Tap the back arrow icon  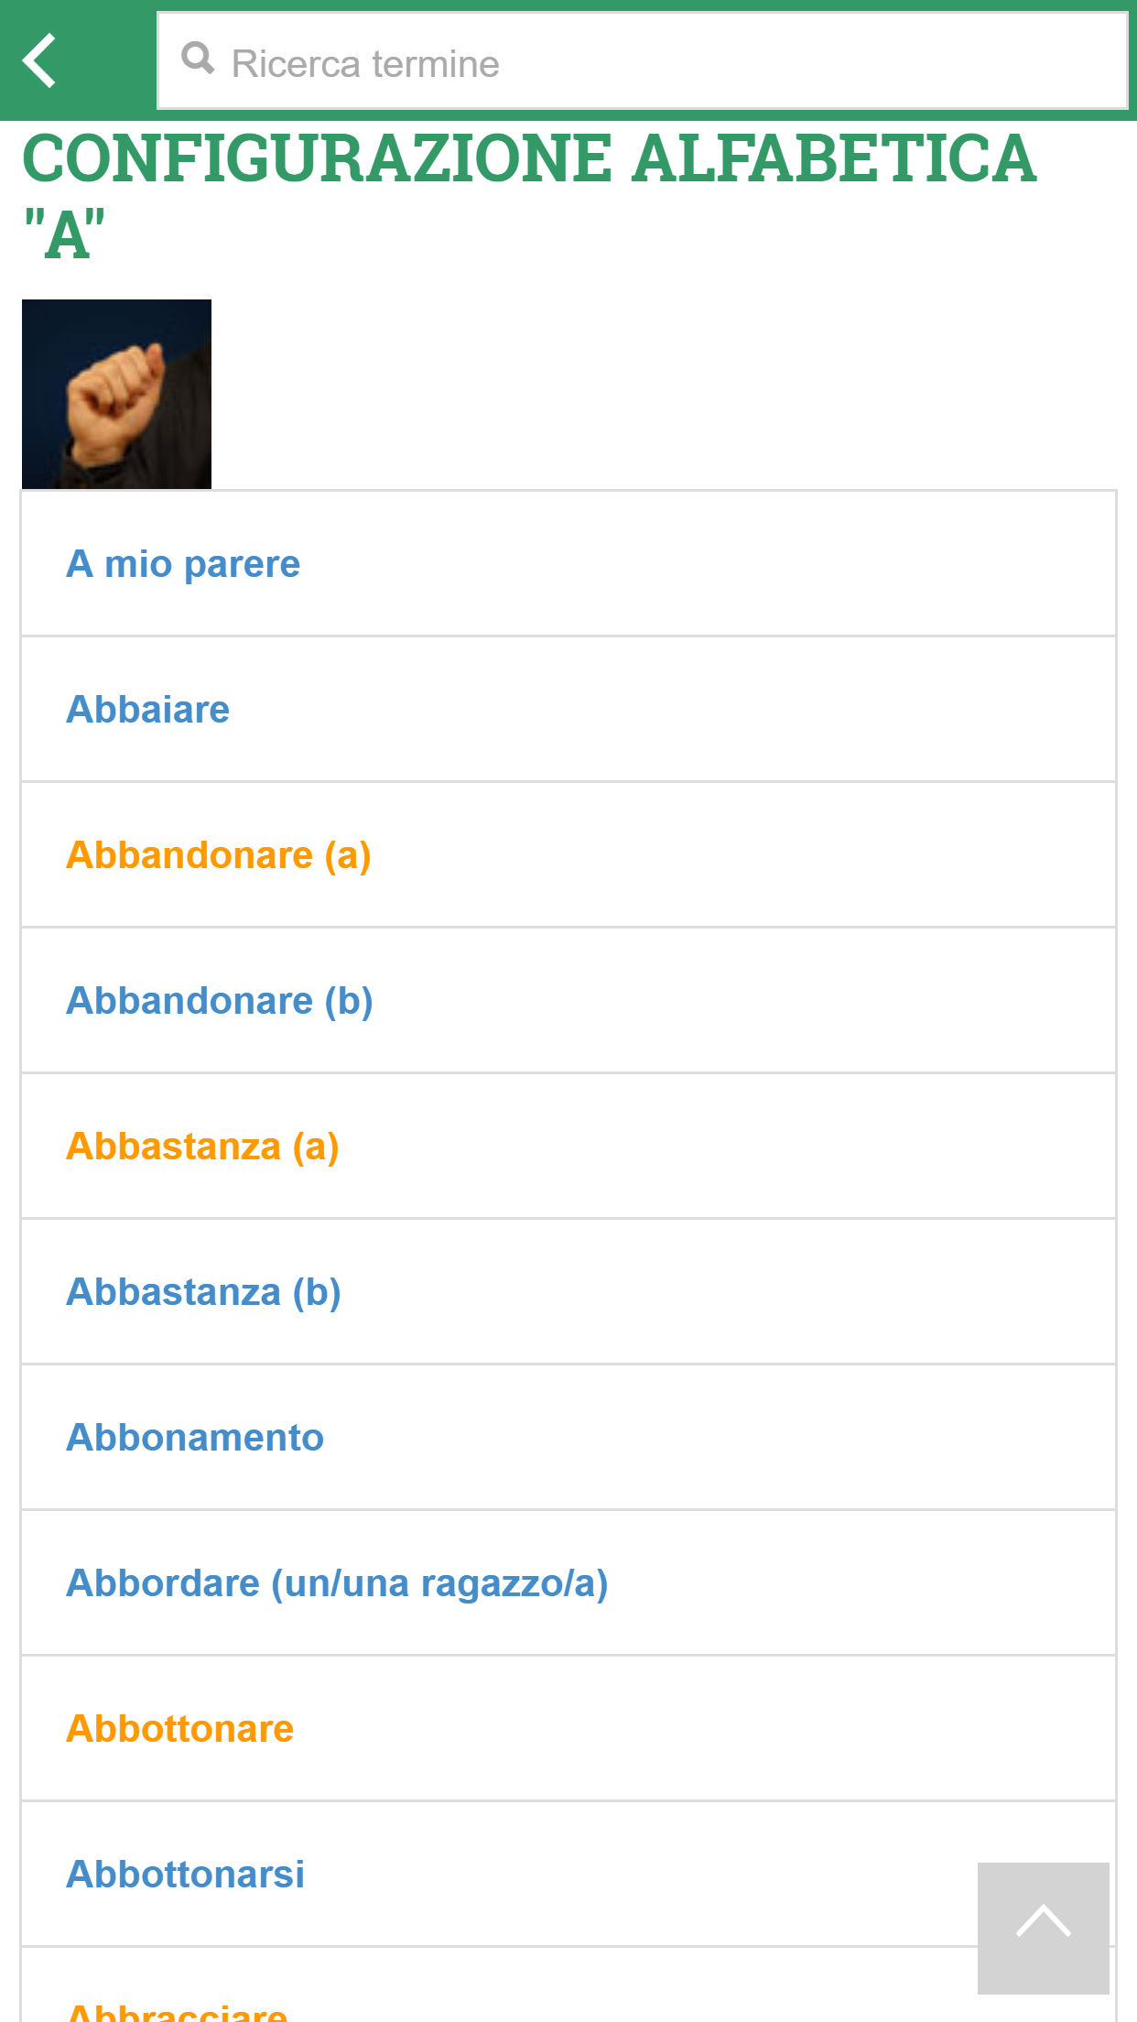(40, 61)
